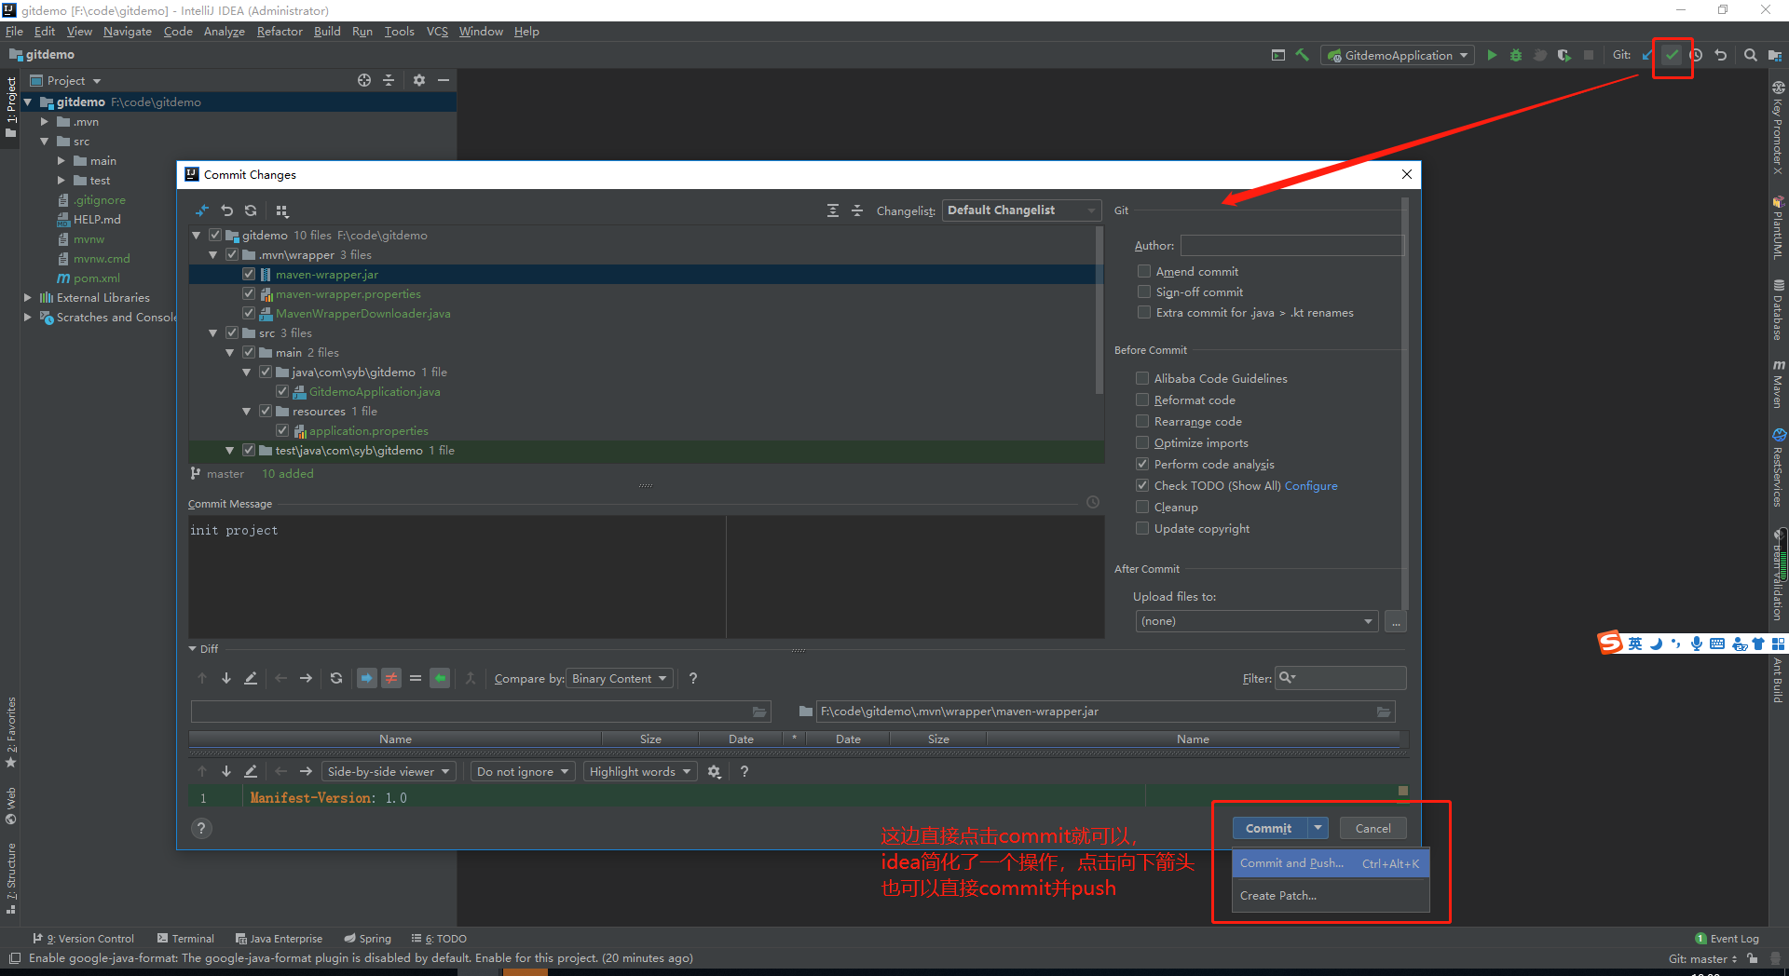The height and width of the screenshot is (976, 1789).
Task: Expand the External Libraries tree node
Action: [27, 297]
